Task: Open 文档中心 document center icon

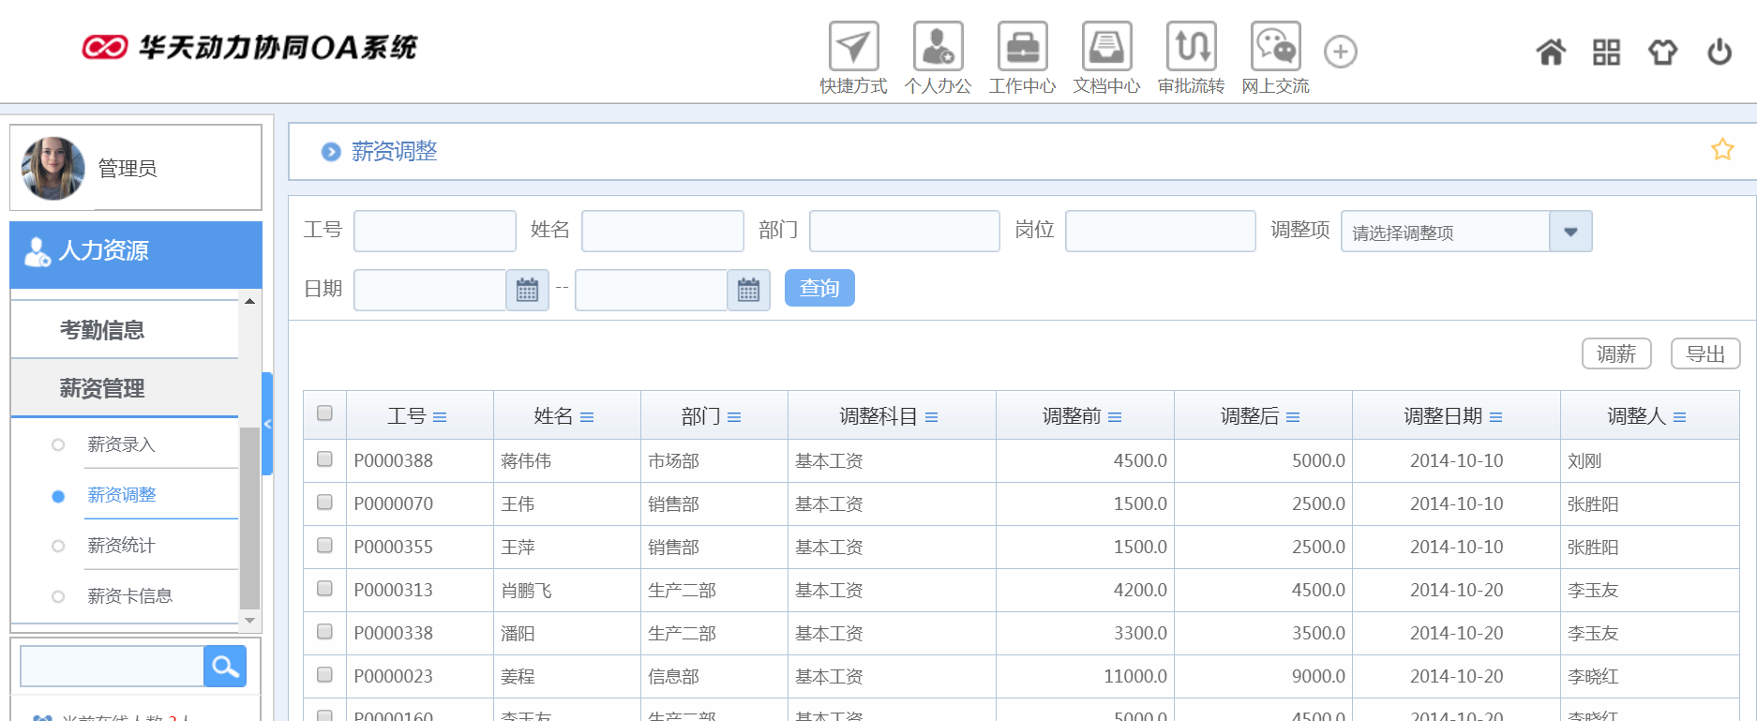Action: coord(1106,47)
